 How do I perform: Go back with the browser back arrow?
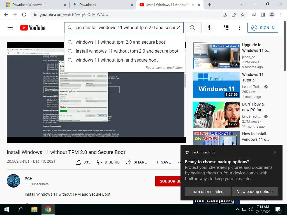(6, 15)
